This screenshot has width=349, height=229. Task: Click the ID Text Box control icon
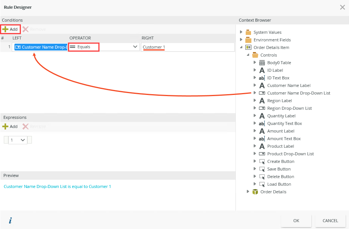[262, 78]
